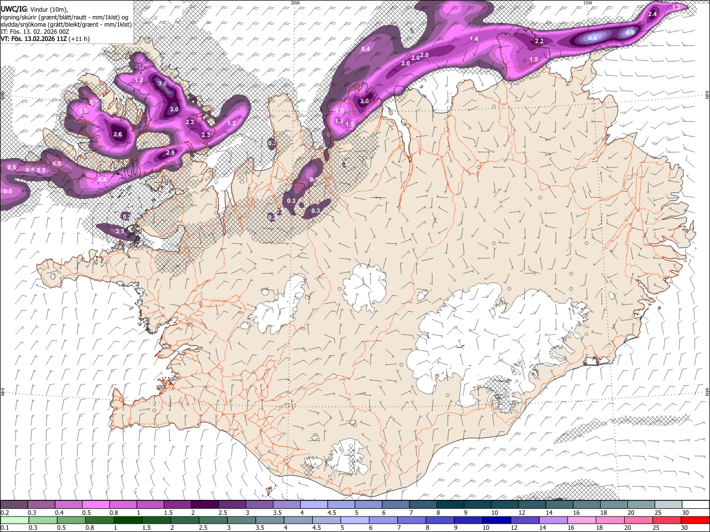The height and width of the screenshot is (532, 710).
Task: Click the 4.6 precipitation value on map
Action: [x=630, y=33]
